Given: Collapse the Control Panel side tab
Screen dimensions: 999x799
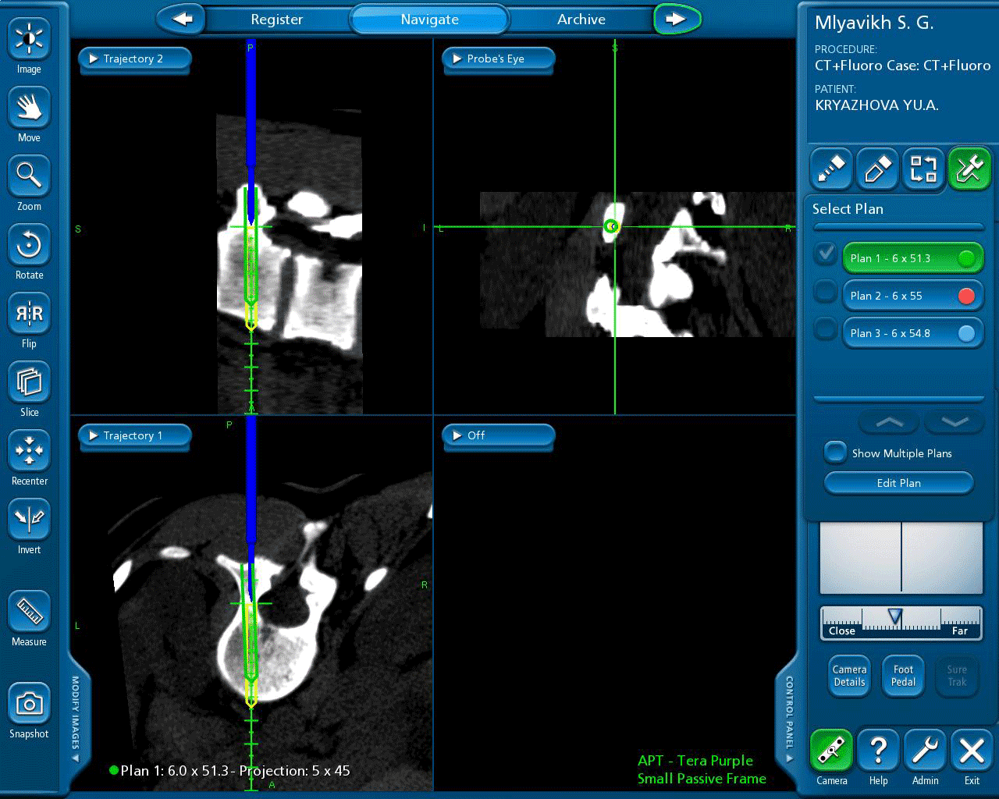Looking at the screenshot, I should tap(789, 719).
